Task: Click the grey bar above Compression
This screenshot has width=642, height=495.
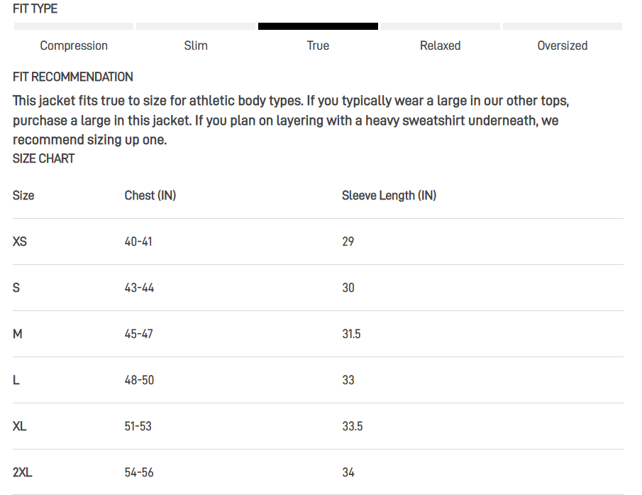Action: click(74, 26)
